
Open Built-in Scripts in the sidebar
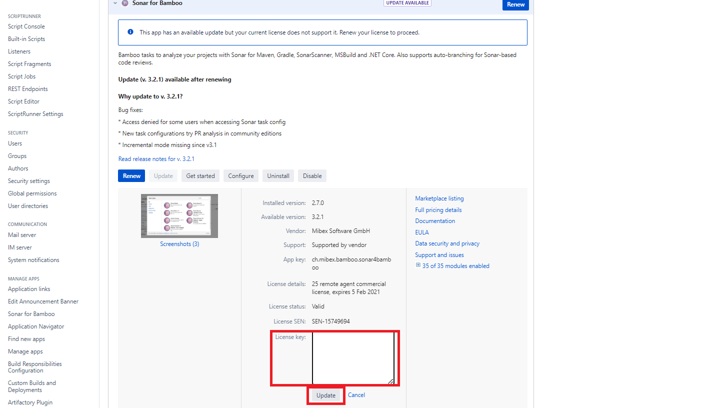26,39
